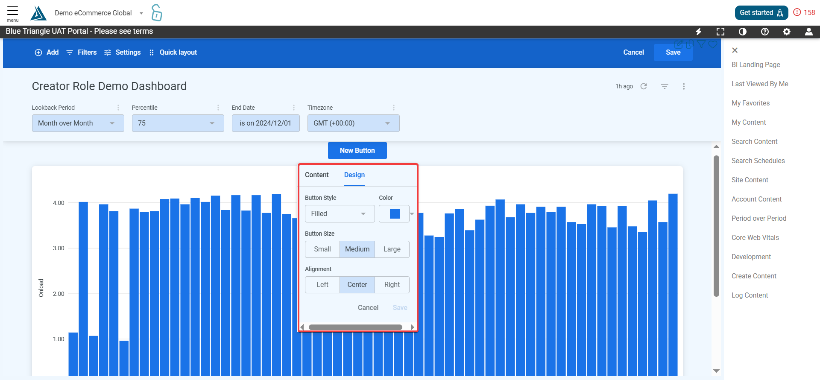Open Period over Period
Image resolution: width=820 pixels, height=380 pixels.
pyautogui.click(x=759, y=218)
